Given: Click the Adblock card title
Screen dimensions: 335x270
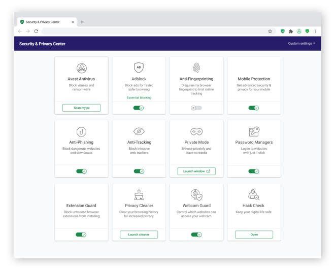Looking at the screenshot, I should pyautogui.click(x=139, y=79).
